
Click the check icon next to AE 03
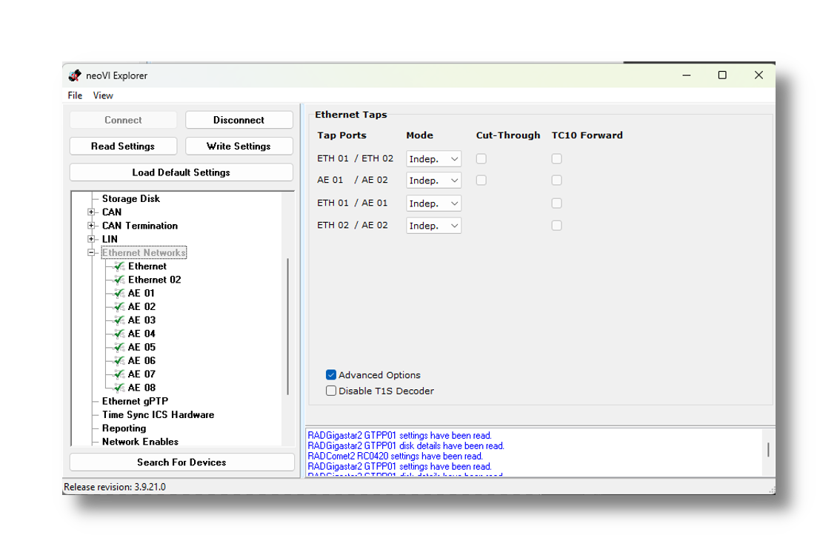tap(119, 320)
